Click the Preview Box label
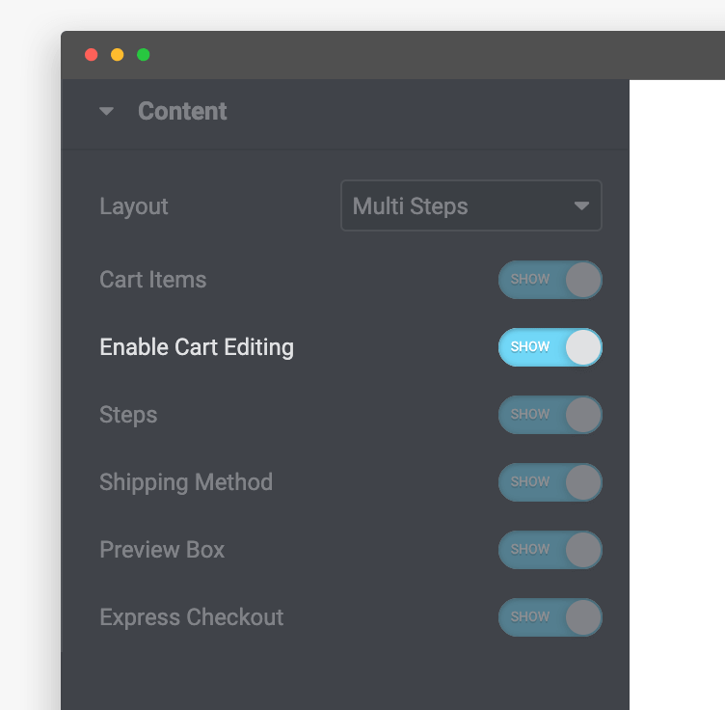This screenshot has height=710, width=725. [x=162, y=550]
